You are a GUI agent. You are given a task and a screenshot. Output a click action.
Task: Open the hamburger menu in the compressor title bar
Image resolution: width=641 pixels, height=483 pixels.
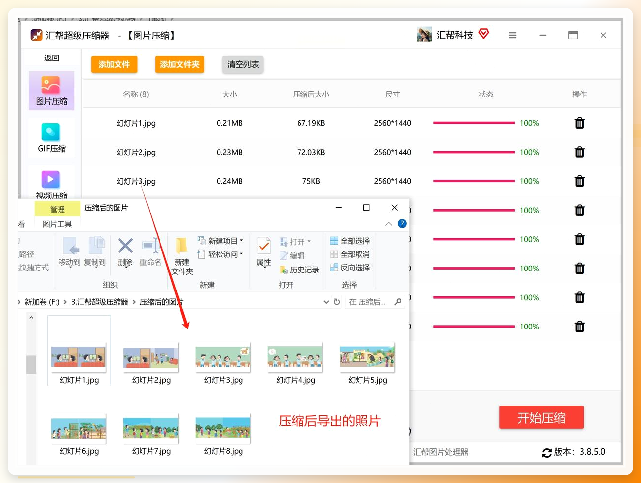pos(512,35)
